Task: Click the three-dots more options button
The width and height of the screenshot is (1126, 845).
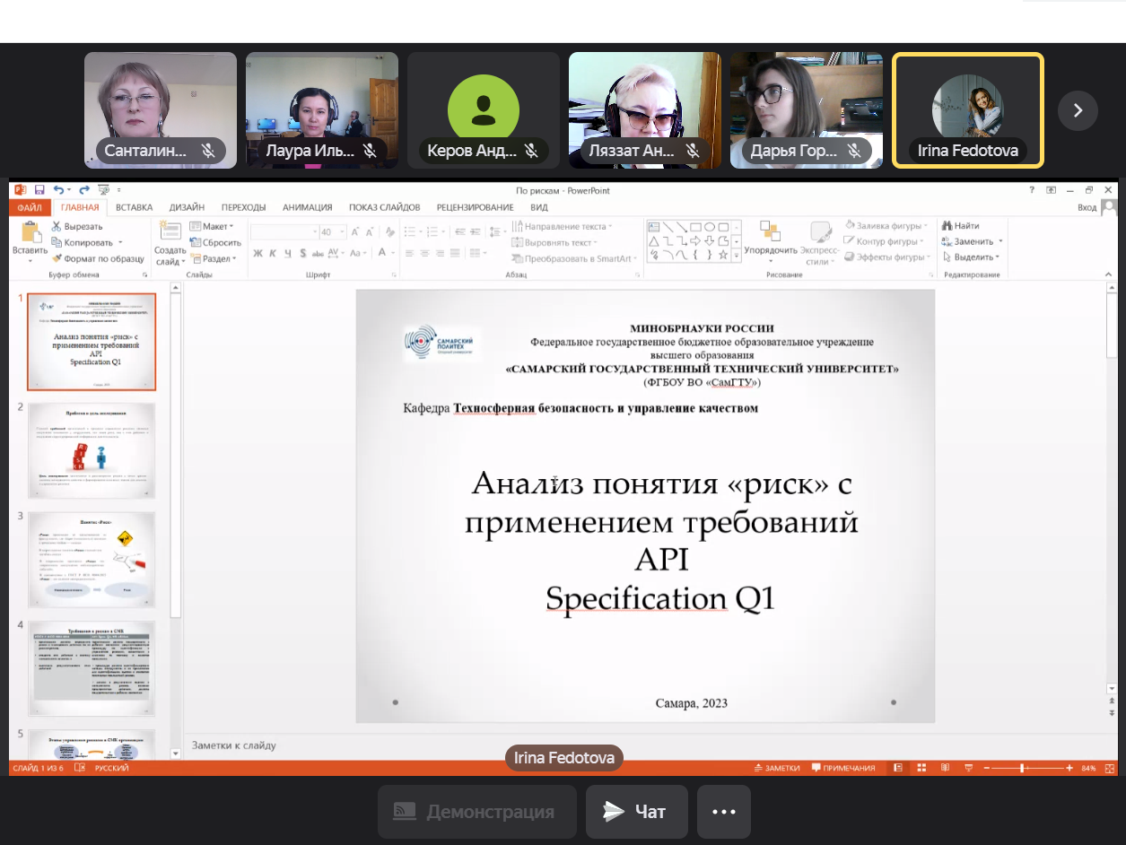Action: click(723, 812)
